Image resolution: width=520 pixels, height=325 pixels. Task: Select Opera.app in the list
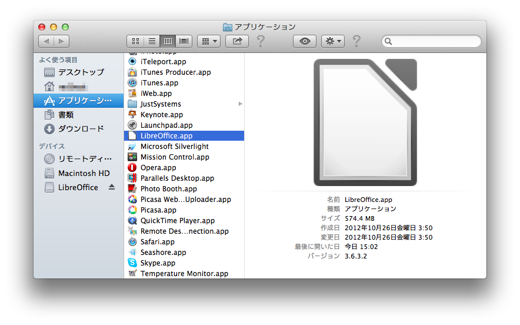[184, 168]
